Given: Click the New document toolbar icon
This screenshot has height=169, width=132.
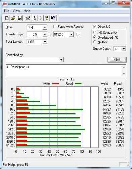Looking at the screenshot, I should [x=7, y=18].
